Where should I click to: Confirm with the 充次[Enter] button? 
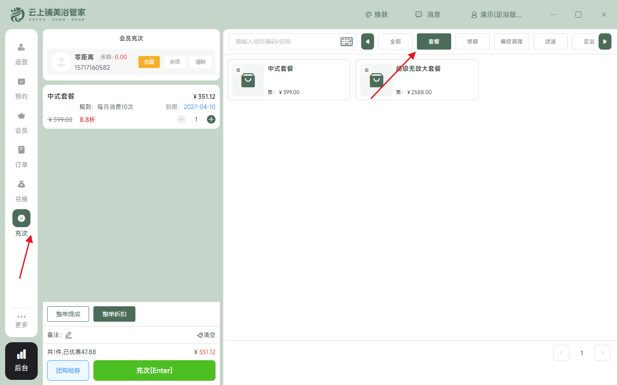[154, 370]
